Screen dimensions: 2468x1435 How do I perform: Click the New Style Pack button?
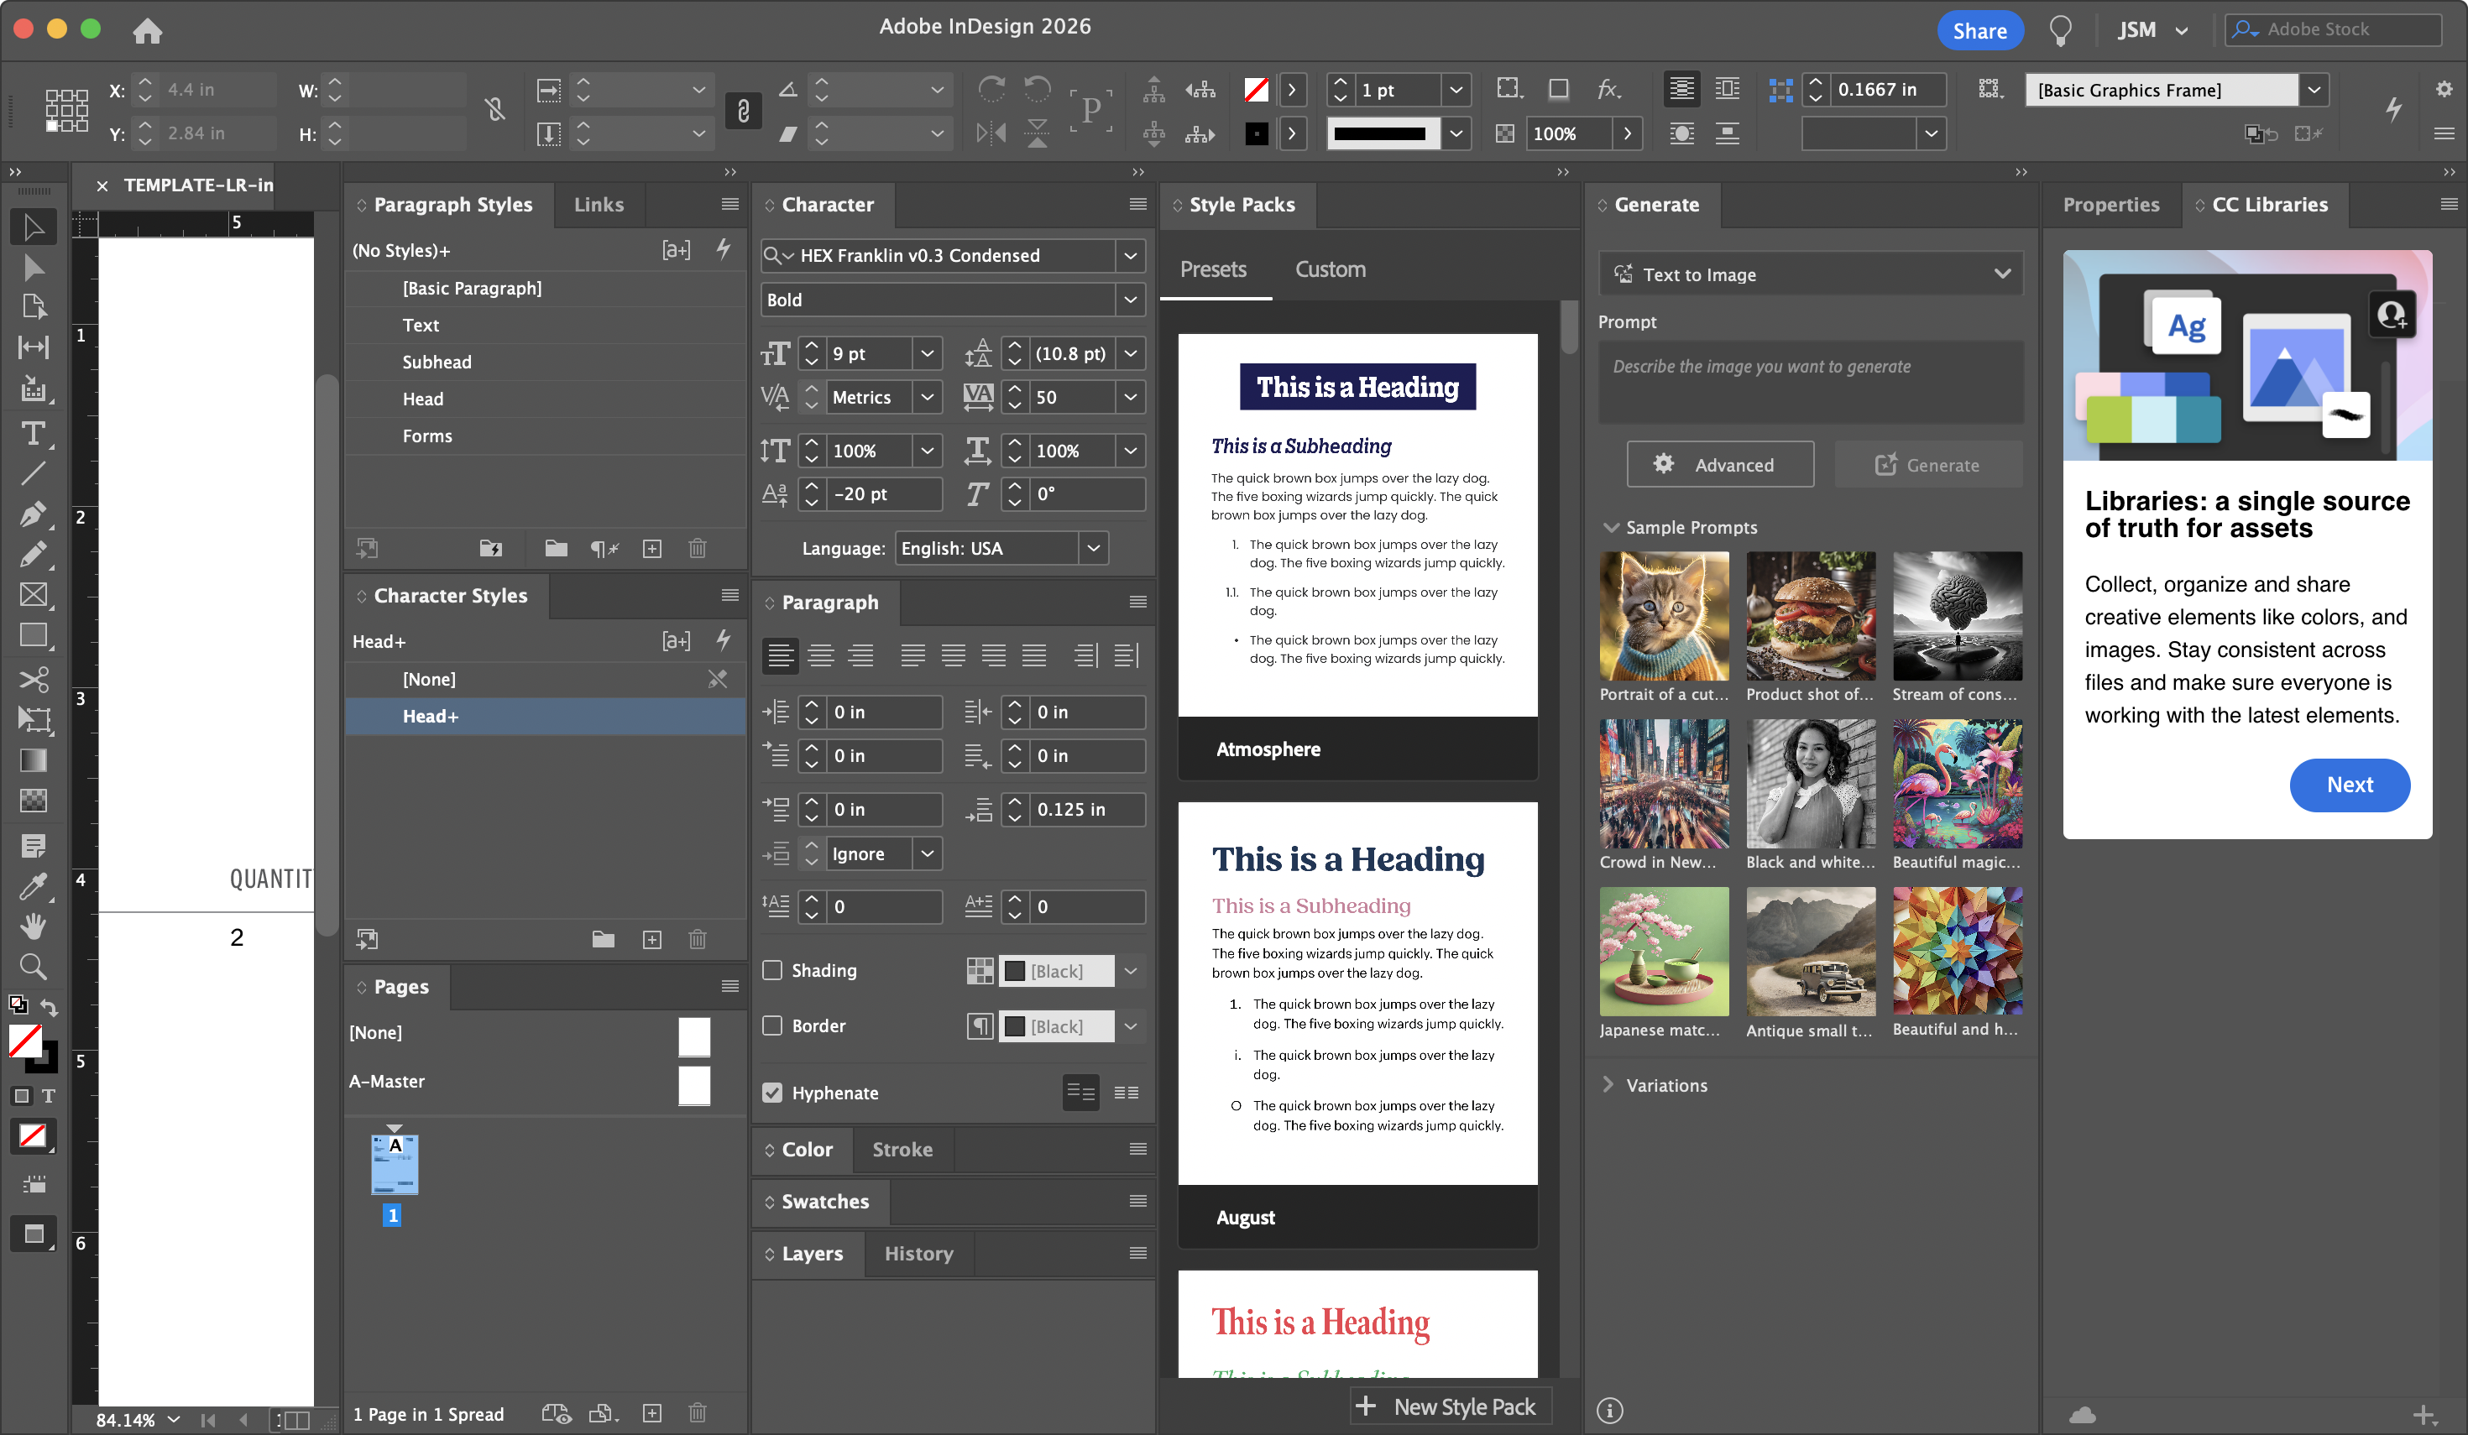(1450, 1406)
